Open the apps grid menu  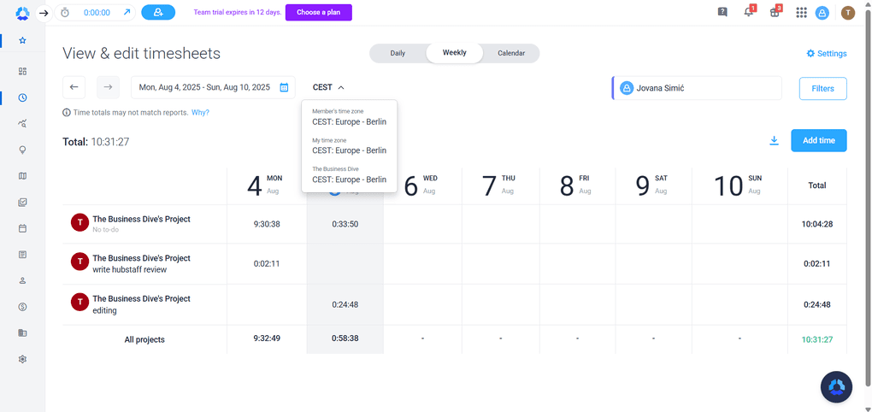pyautogui.click(x=801, y=12)
